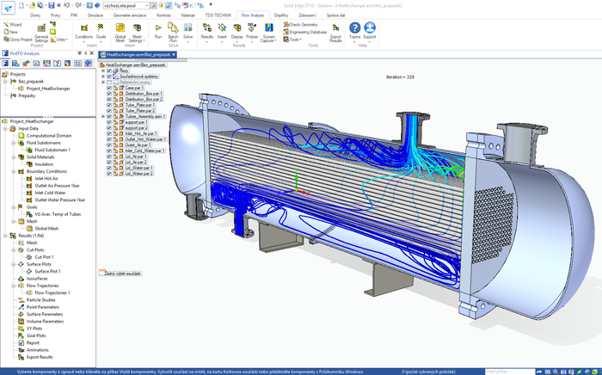This screenshot has height=375, width=602.
Task: Toggle the Tubes_Assembly.asm:1 checkbox
Action: coord(109,116)
